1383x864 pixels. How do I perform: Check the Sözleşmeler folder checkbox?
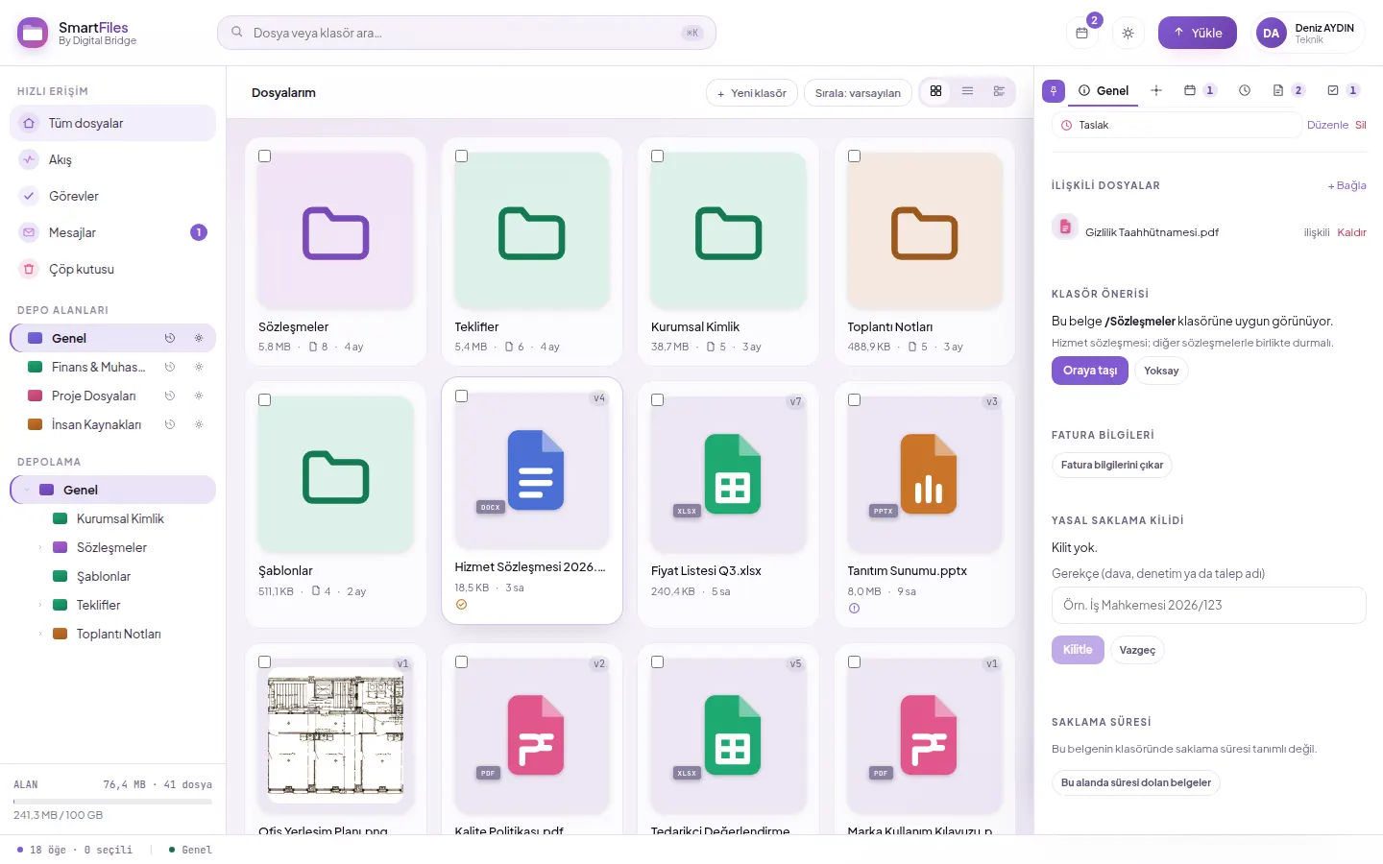click(x=265, y=156)
